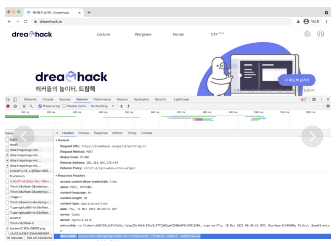Switch to the Lighthouse panel
This screenshot has width=336, height=246.
tap(182, 99)
